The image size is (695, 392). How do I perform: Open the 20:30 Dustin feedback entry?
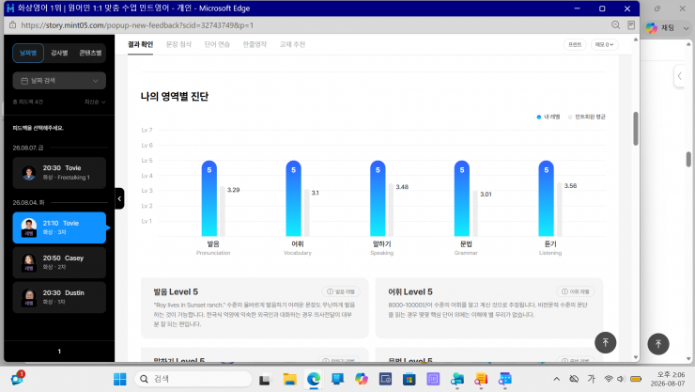(x=59, y=297)
